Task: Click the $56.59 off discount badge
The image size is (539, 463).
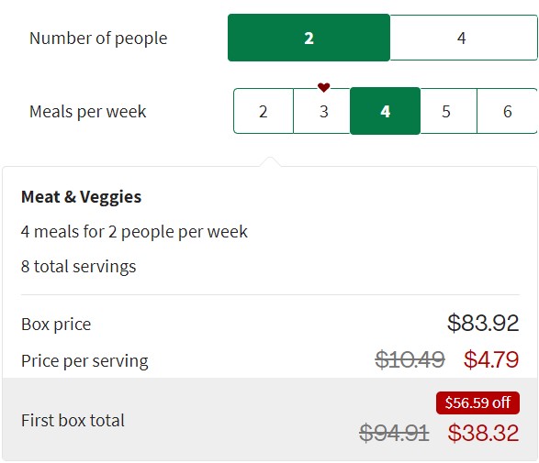Action: coord(477,402)
